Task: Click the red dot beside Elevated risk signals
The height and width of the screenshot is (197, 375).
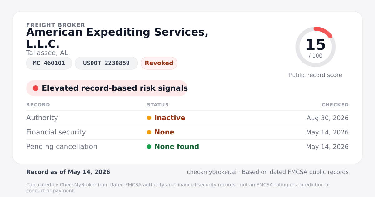Action: click(36, 88)
